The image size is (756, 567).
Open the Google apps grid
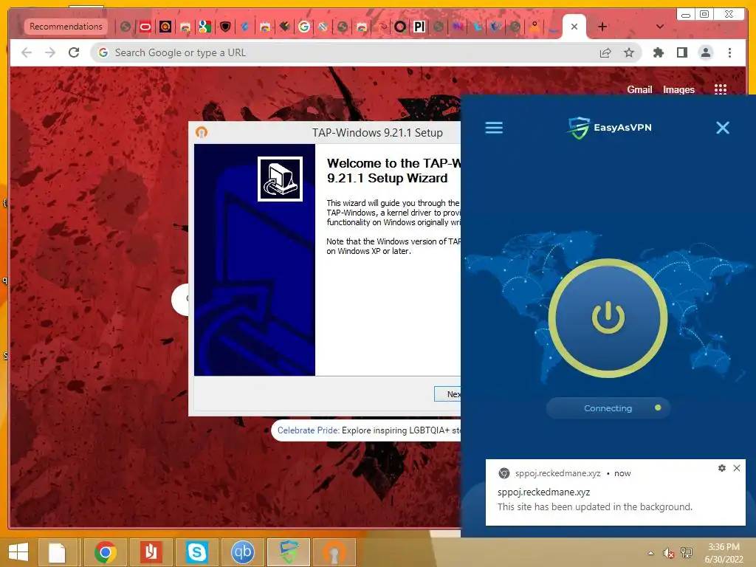pyautogui.click(x=720, y=89)
